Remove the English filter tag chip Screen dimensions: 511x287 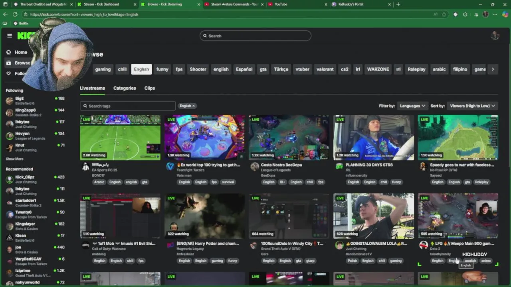193,106
